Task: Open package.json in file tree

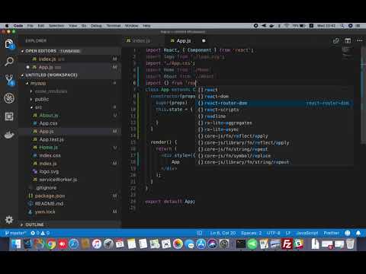Action: [50, 196]
